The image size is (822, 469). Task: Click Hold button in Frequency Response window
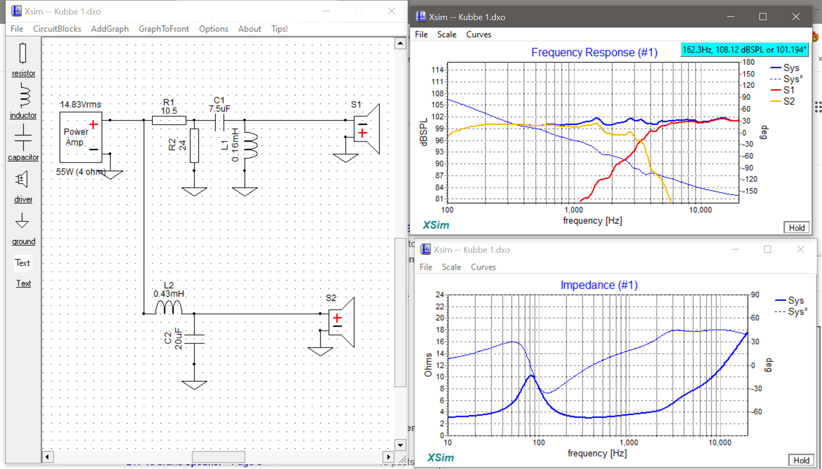797,227
